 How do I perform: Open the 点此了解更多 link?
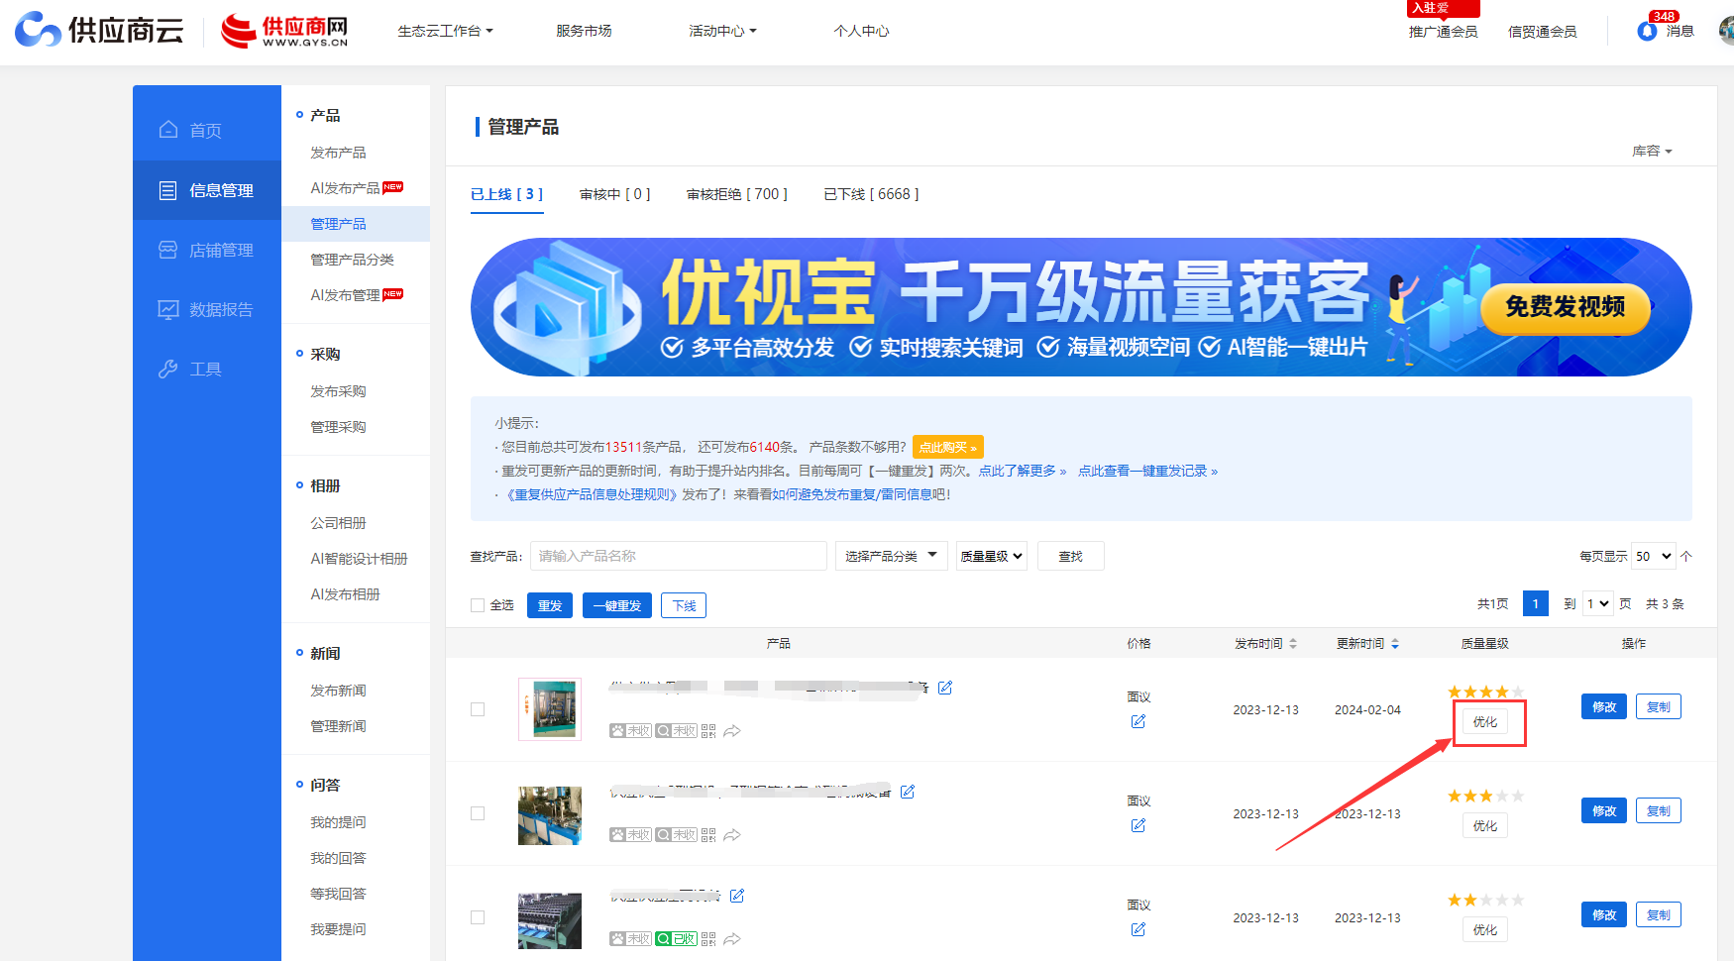[1023, 471]
